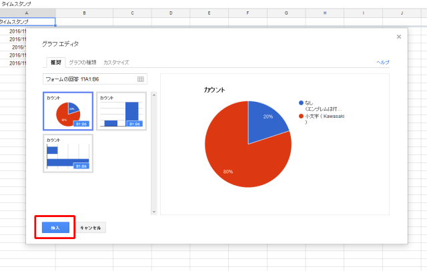The image size is (427, 271).
Task: Select column J header
Action: click(x=402, y=13)
